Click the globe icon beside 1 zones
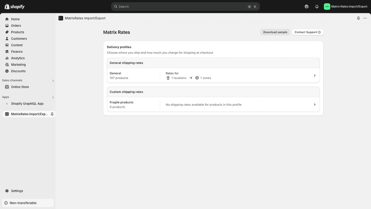371x209 pixels. click(x=197, y=78)
